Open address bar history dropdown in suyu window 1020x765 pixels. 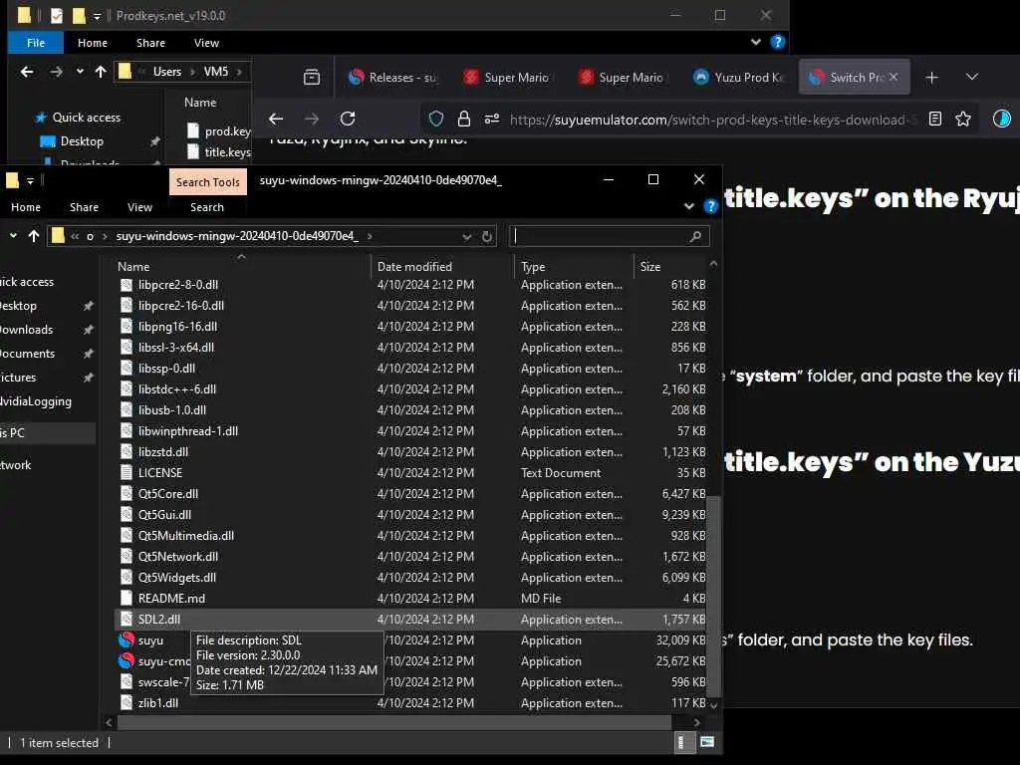466,237
